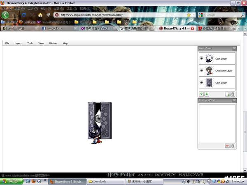Collapse the Inventory Panel header arrow
Viewport: 247px width, 185px height.
pos(234,100)
